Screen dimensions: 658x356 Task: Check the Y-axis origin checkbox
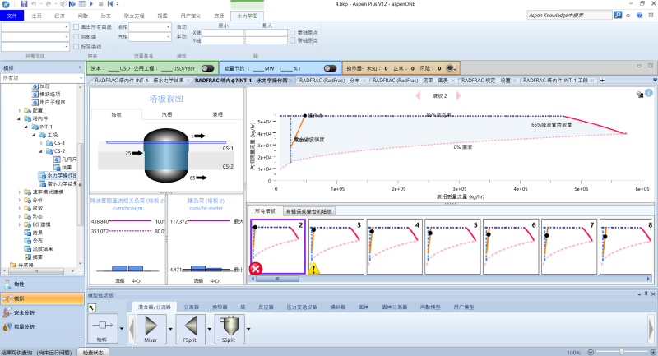293,40
